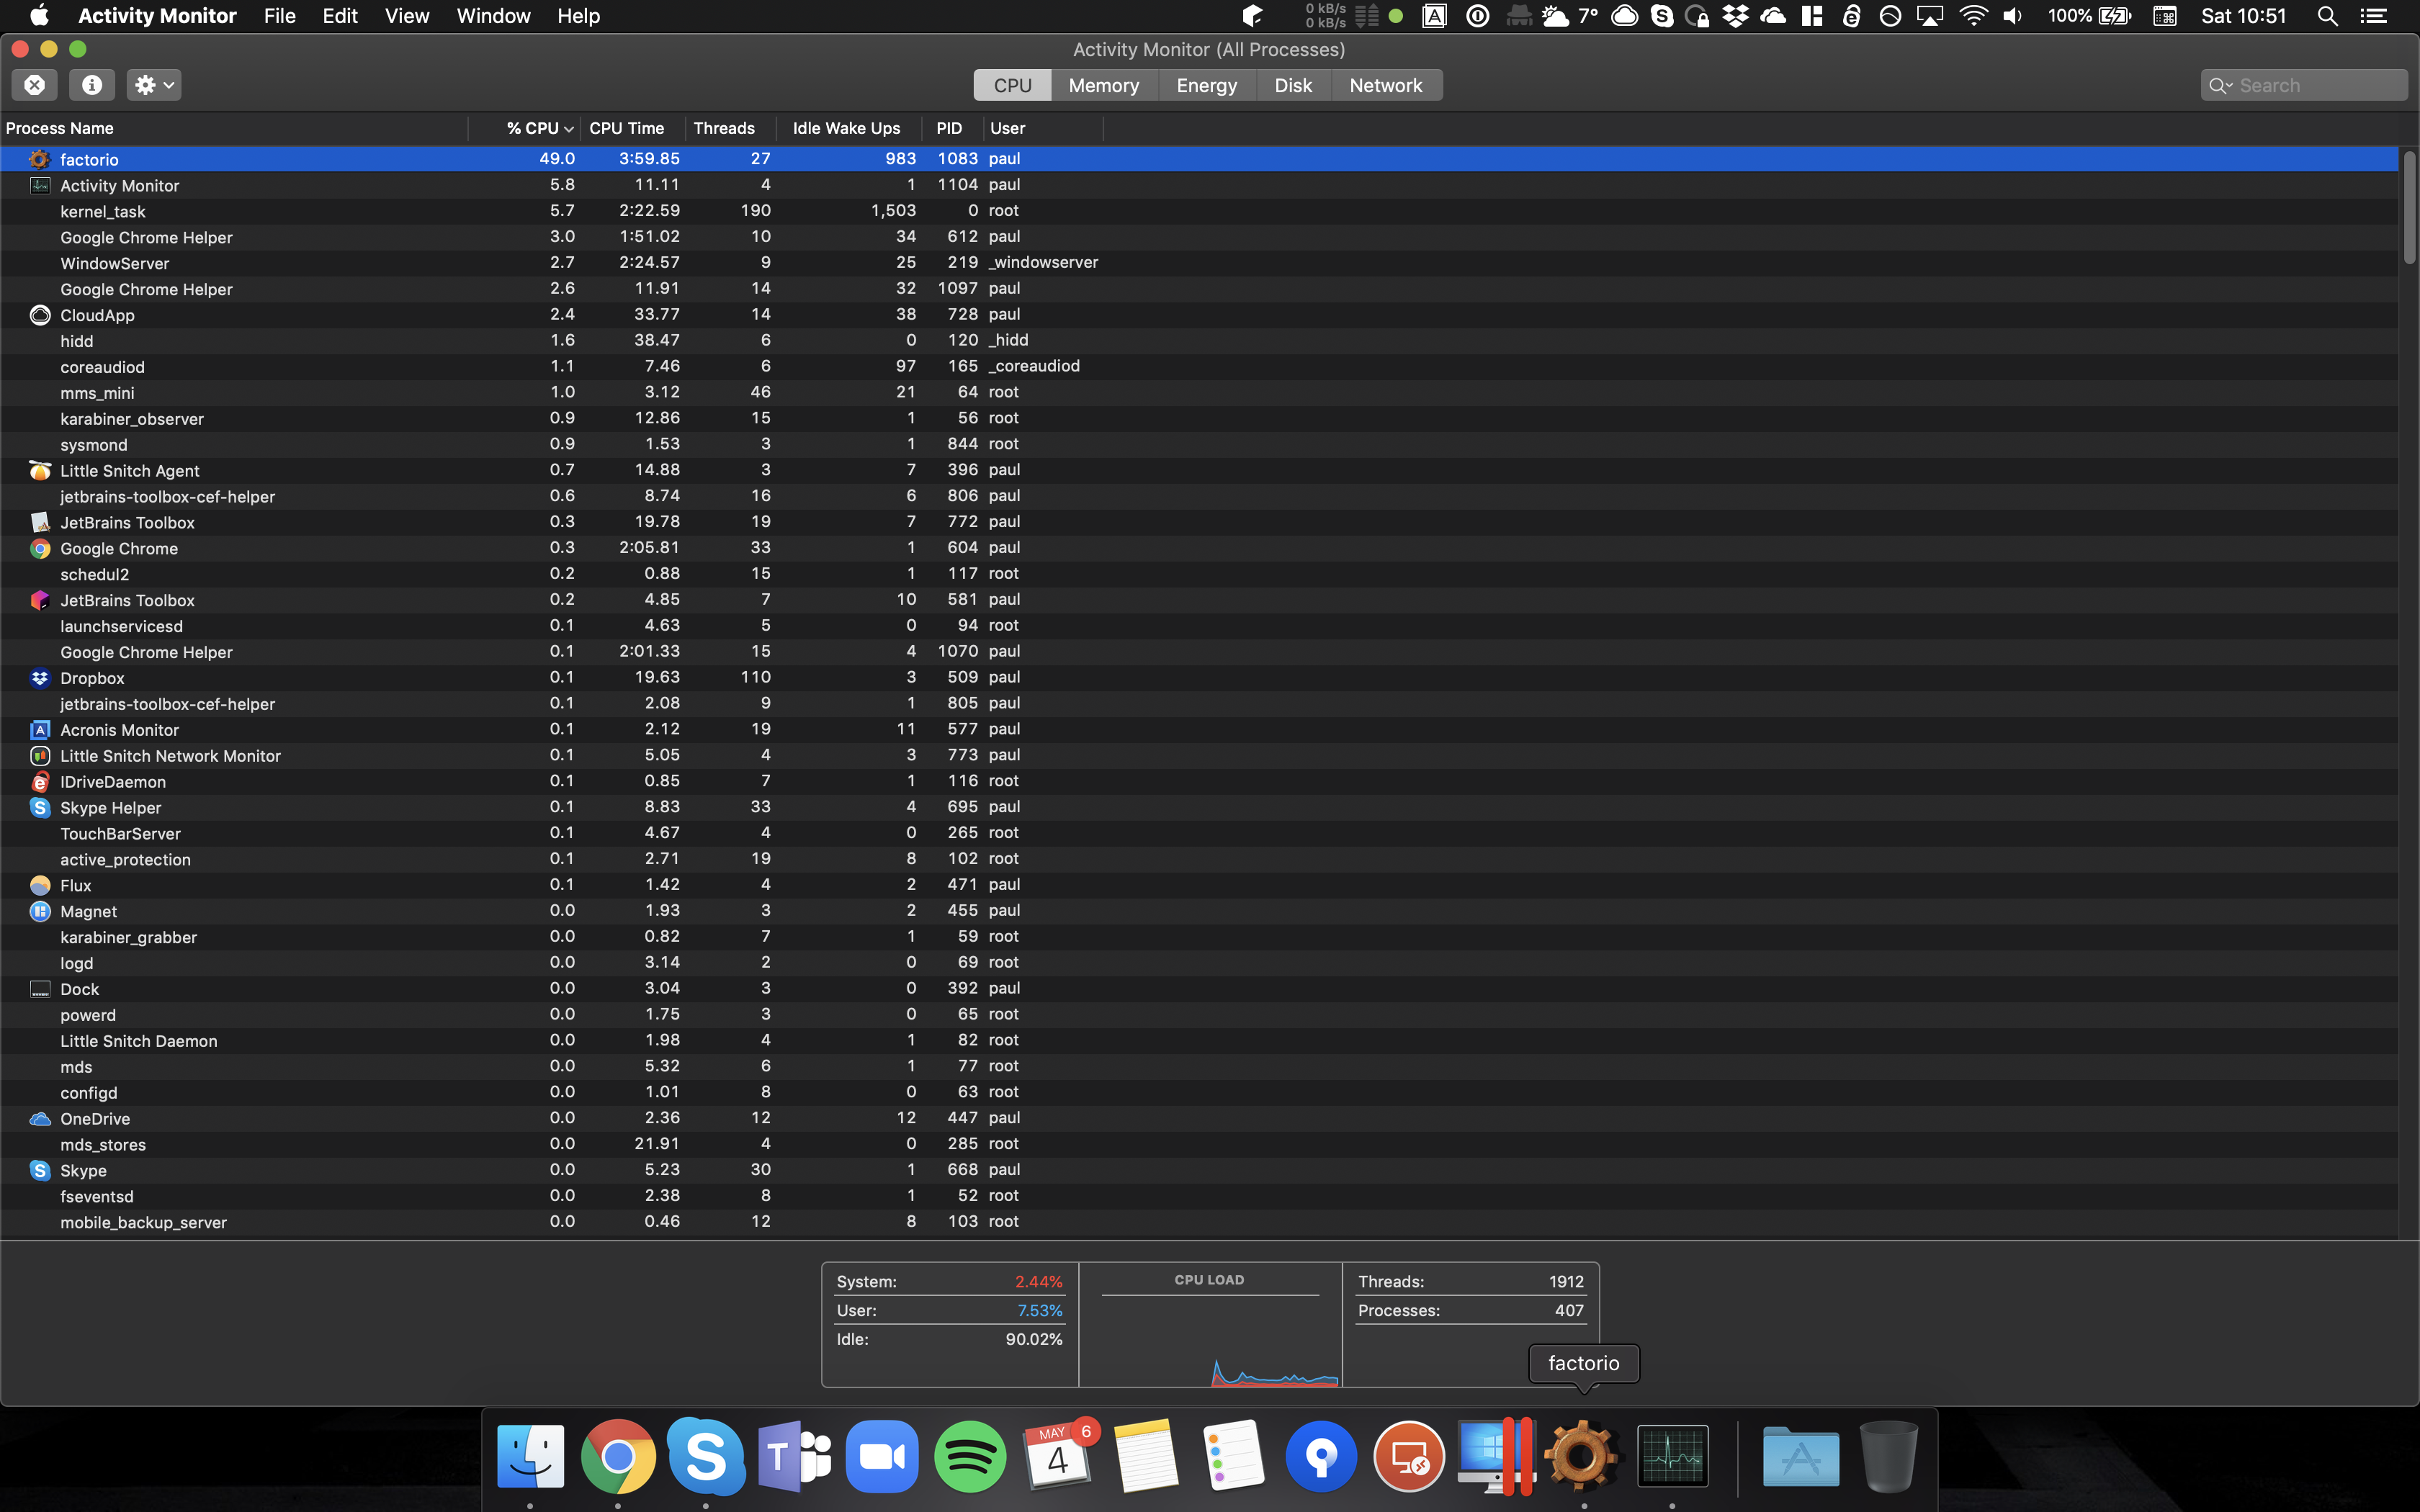The width and height of the screenshot is (2420, 1512).
Task: Click the Quit Process (X) toolbar button
Action: (35, 85)
